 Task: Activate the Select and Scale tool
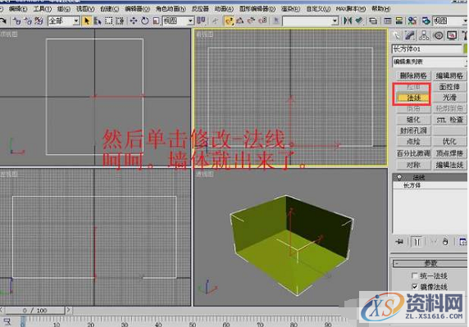[x=156, y=20]
